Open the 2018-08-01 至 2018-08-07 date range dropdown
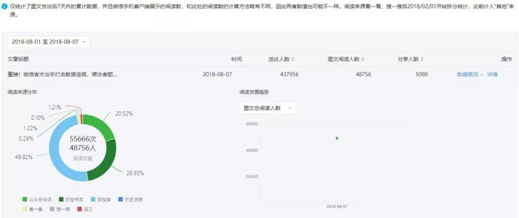This screenshot has height=218, width=519. click(x=49, y=42)
